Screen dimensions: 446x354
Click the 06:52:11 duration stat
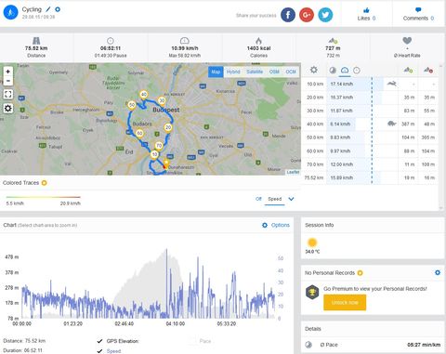pos(111,48)
